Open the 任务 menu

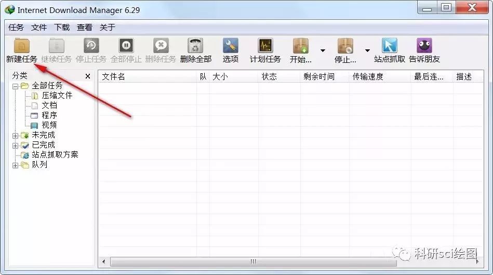click(x=16, y=28)
